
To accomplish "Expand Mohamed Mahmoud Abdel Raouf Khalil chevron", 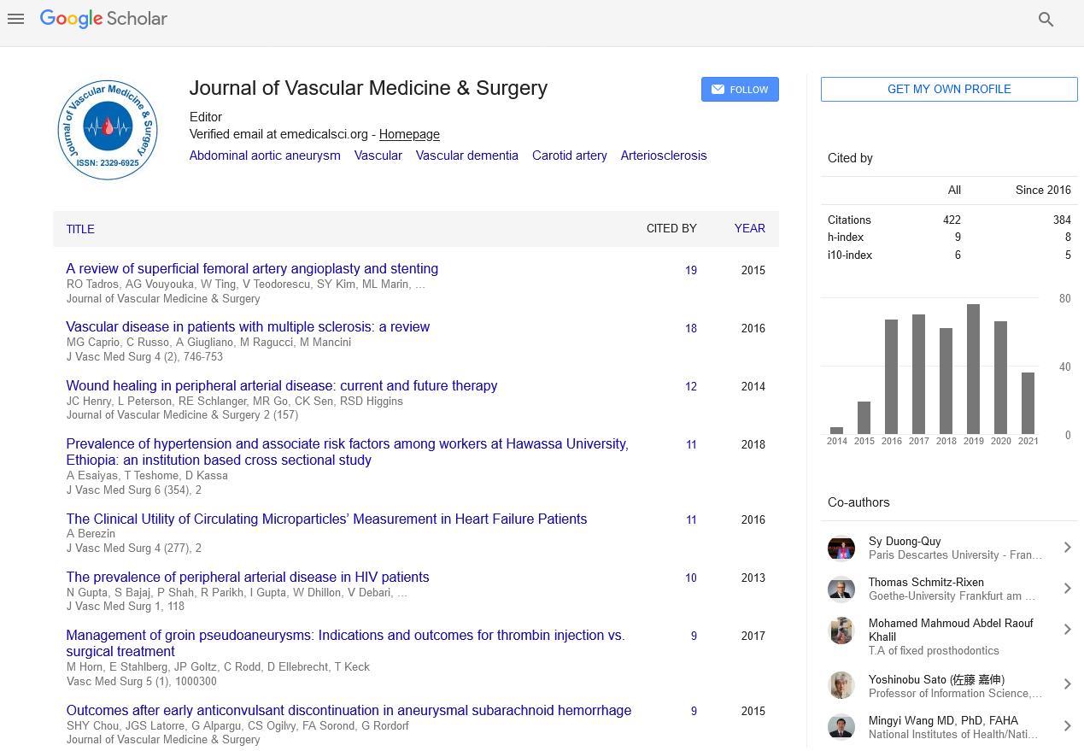I will coord(1067,630).
